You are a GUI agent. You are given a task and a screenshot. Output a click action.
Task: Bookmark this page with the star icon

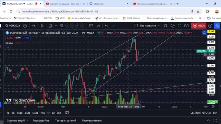(x=198, y=11)
